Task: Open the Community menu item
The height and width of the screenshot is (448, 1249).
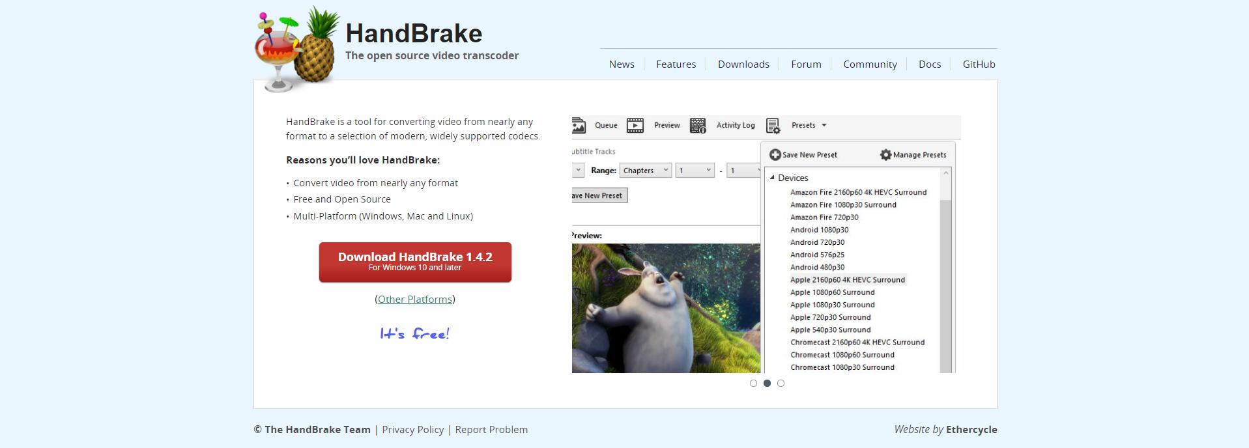Action: click(x=870, y=64)
